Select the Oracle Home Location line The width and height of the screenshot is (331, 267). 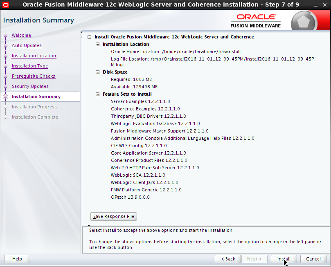[x=176, y=52]
